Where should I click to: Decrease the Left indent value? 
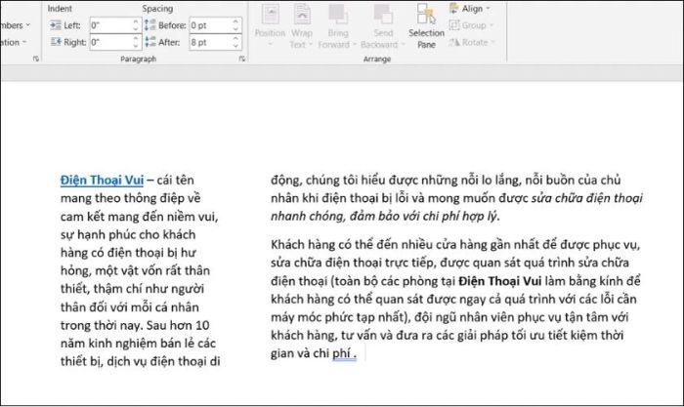click(136, 29)
